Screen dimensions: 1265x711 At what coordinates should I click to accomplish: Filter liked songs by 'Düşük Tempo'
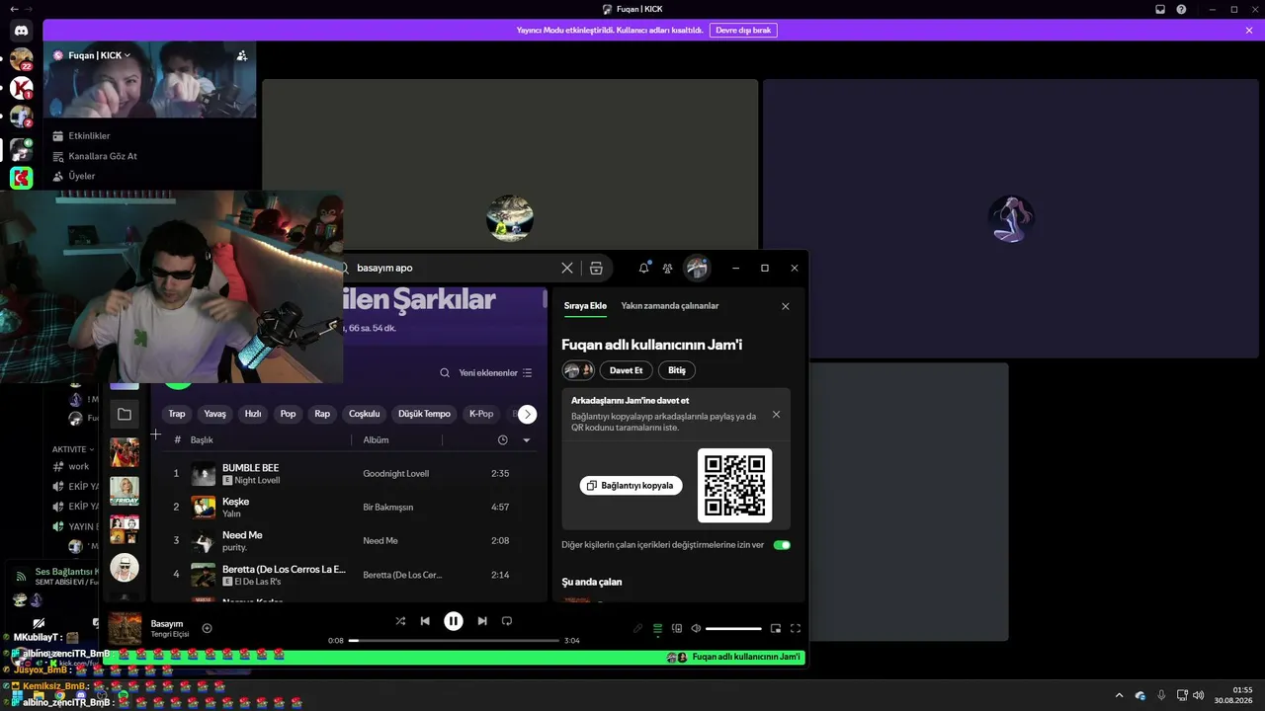point(424,415)
